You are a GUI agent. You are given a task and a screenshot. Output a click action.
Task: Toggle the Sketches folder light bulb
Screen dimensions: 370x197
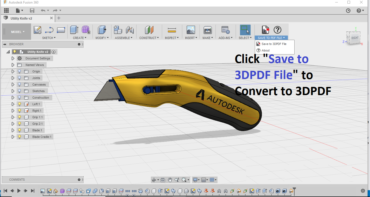coord(19,91)
